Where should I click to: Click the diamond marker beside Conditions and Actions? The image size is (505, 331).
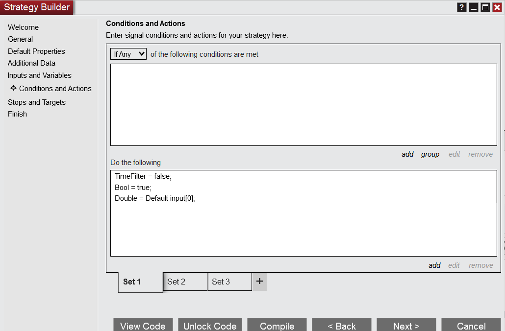click(x=13, y=88)
